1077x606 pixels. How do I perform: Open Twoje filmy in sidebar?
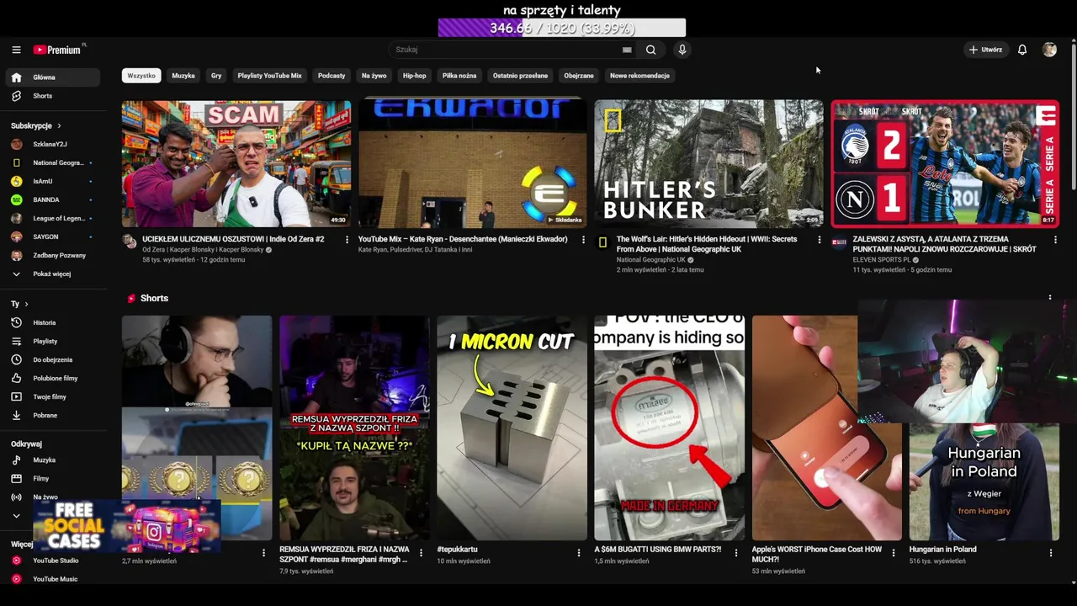click(52, 396)
